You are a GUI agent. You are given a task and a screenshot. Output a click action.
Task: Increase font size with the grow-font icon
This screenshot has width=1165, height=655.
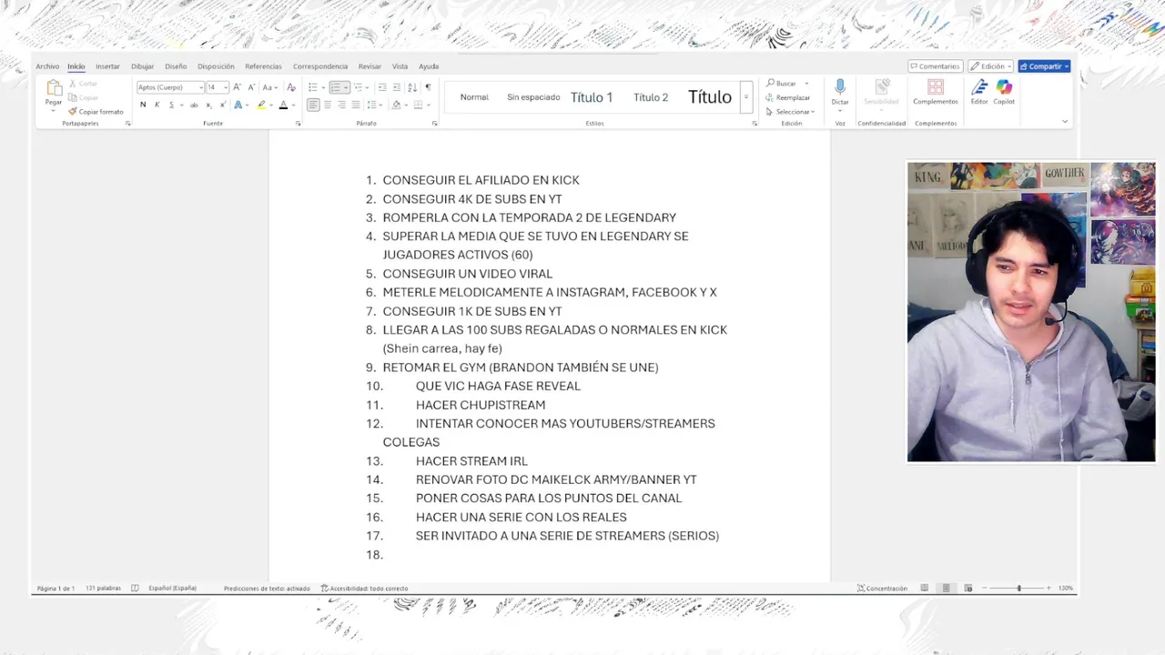[237, 87]
